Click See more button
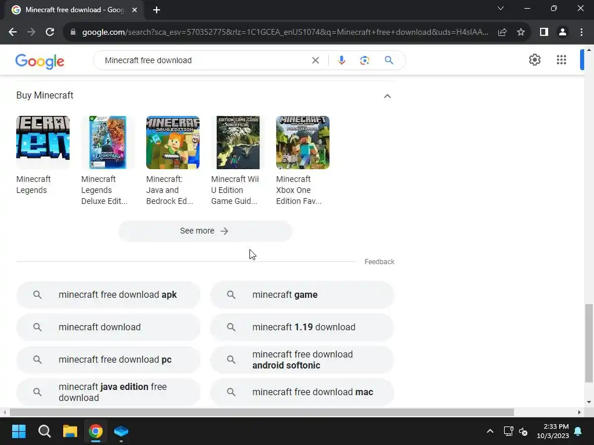This screenshot has height=445, width=594. click(x=205, y=231)
